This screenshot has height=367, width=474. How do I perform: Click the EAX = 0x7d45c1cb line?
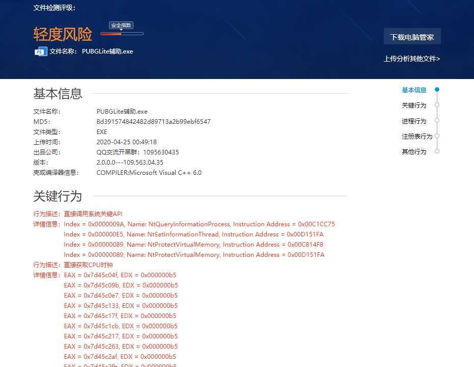(121, 326)
